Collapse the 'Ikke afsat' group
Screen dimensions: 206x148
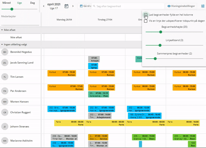click(x=2, y=30)
